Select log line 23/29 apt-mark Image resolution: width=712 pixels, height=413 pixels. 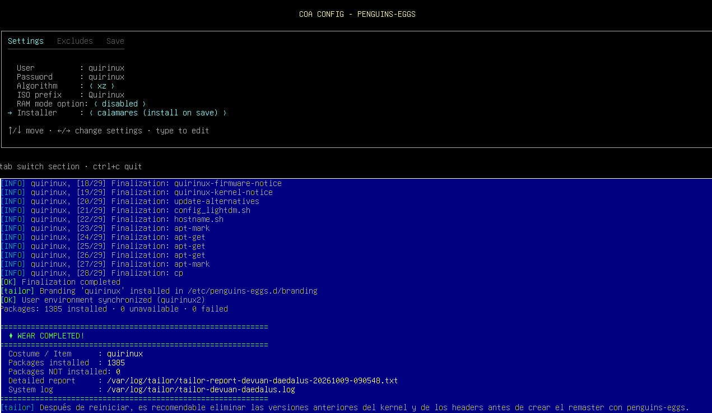[x=105, y=228]
